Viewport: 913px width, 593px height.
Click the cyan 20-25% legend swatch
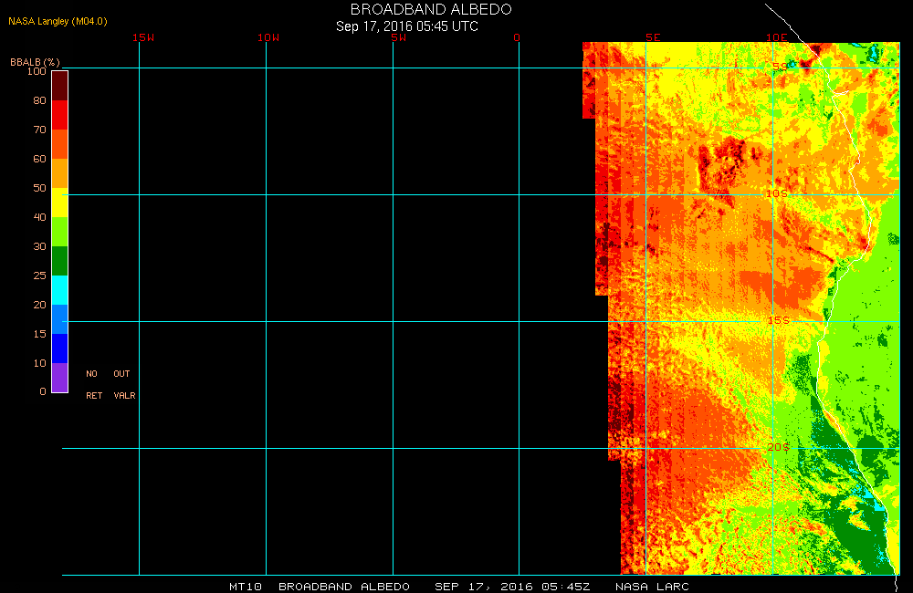(59, 290)
